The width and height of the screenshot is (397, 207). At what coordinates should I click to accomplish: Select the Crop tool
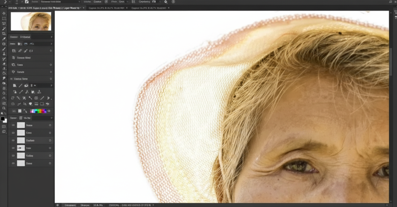pos(4,34)
